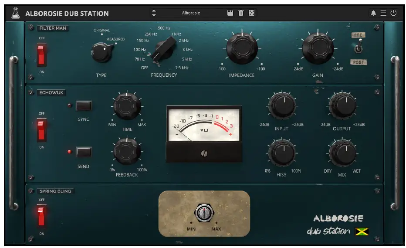The height and width of the screenshot is (248, 406).
Task: Step through presets with up/down arrows
Action: [154, 13]
